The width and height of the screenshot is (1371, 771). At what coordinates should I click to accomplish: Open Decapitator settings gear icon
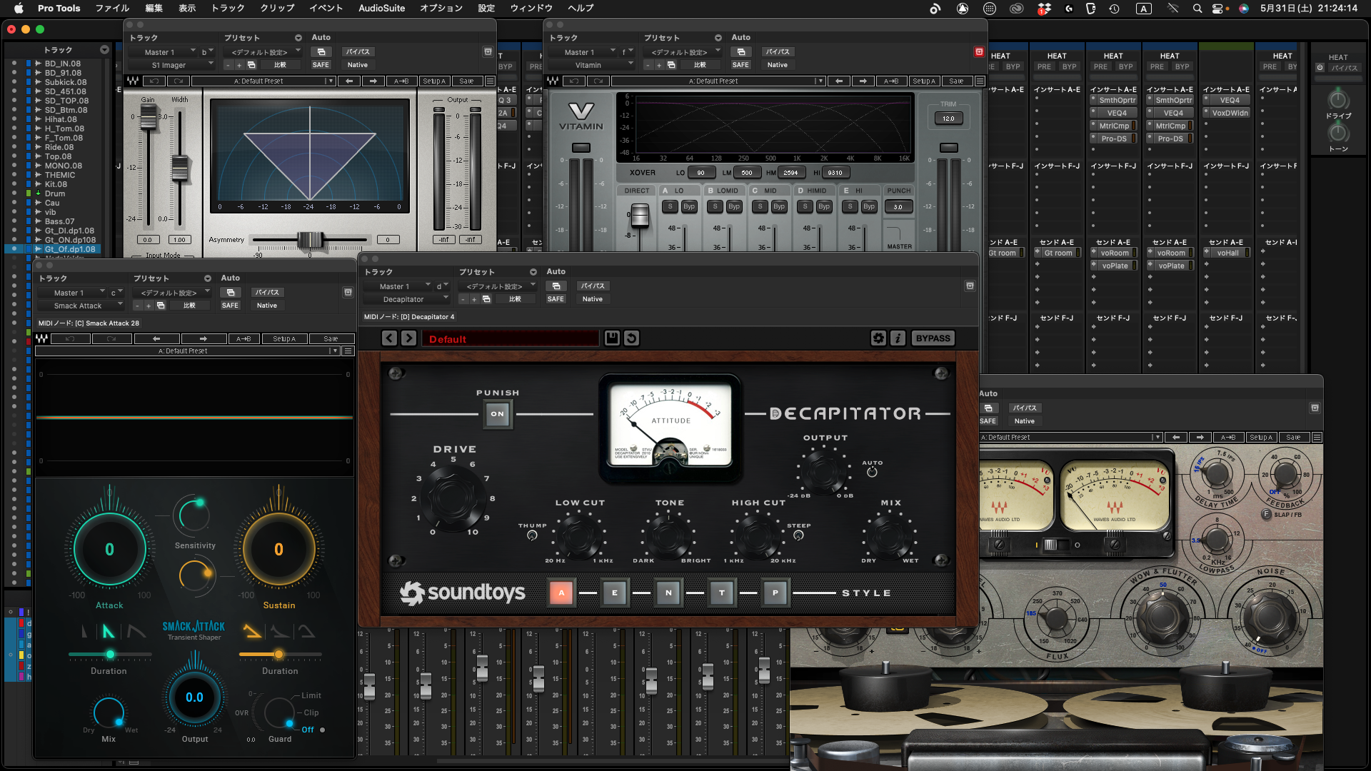[878, 338]
